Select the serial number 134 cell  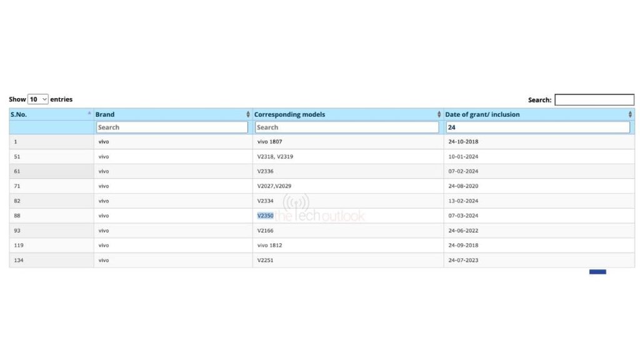[x=19, y=260]
